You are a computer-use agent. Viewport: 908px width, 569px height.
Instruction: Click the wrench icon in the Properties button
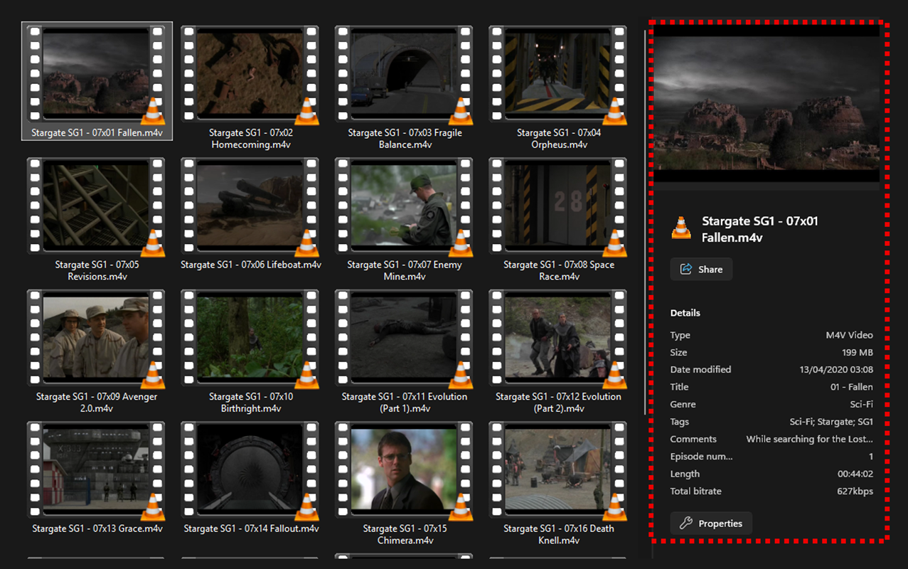pos(686,523)
